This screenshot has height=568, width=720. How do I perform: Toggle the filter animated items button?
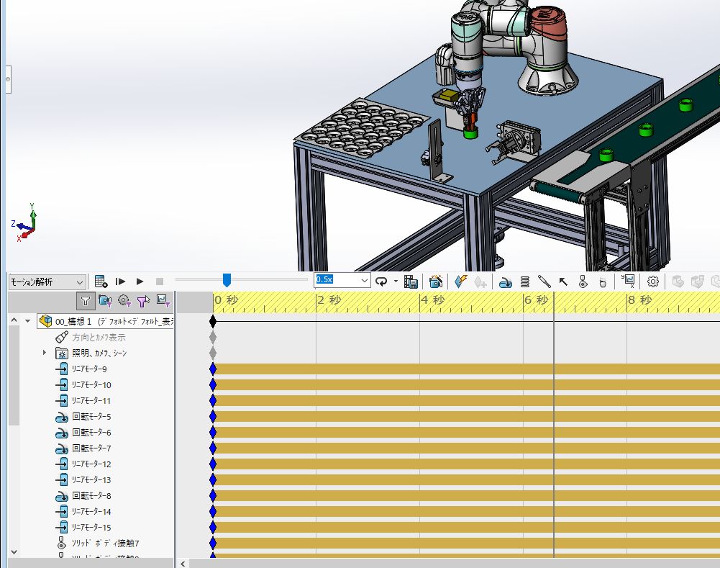(x=104, y=301)
